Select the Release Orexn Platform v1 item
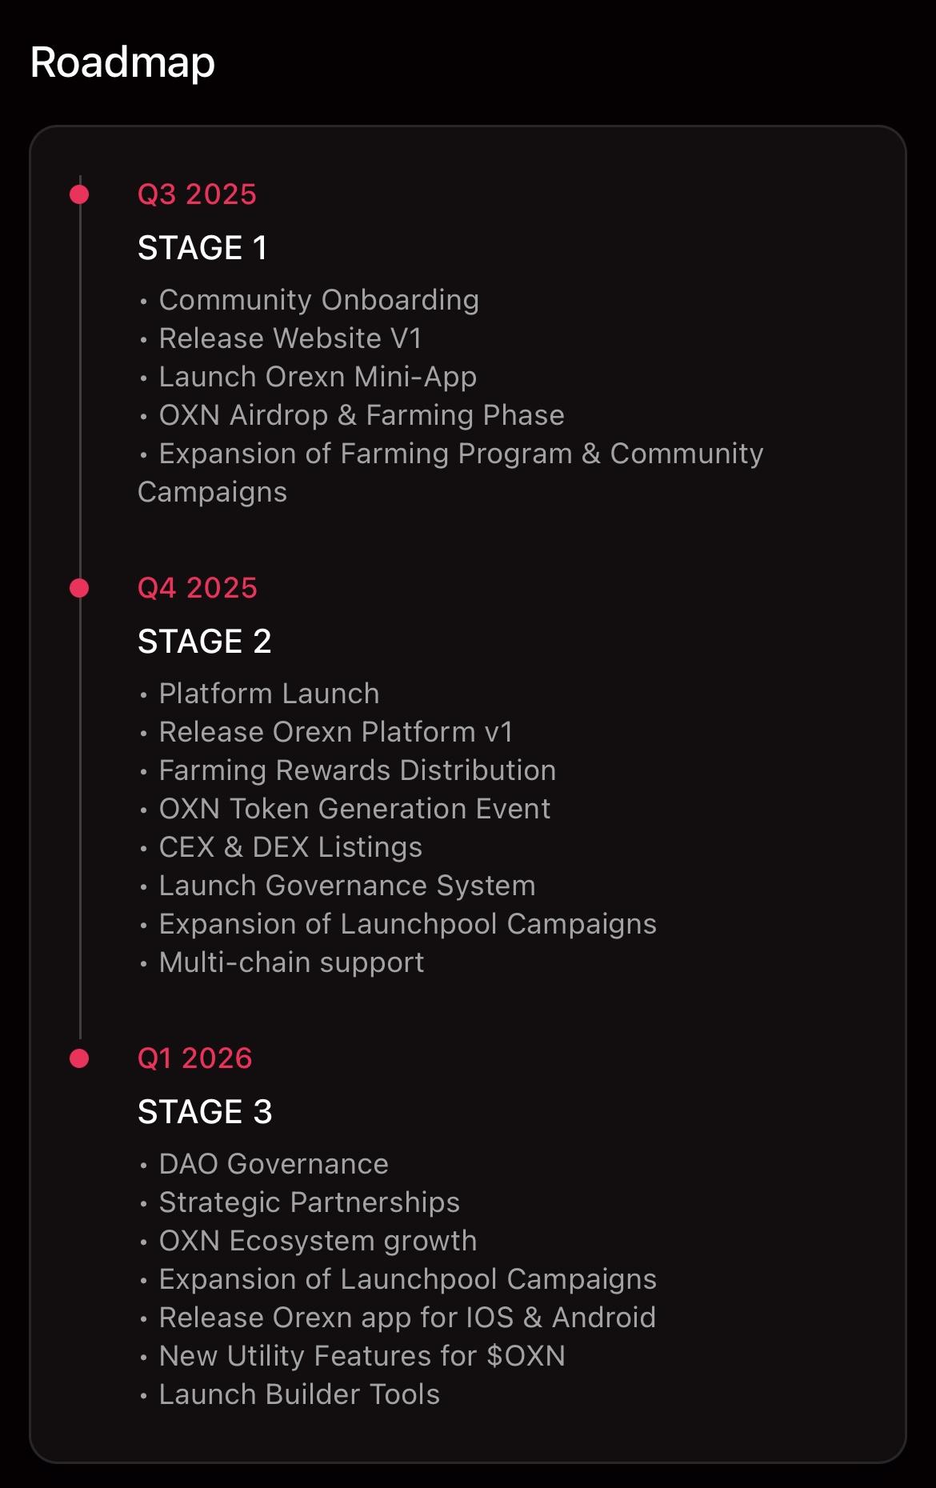The width and height of the screenshot is (936, 1488). 335,732
